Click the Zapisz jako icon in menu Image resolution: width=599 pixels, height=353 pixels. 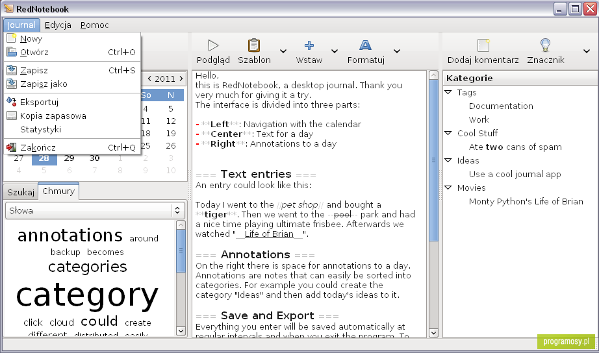coord(12,84)
